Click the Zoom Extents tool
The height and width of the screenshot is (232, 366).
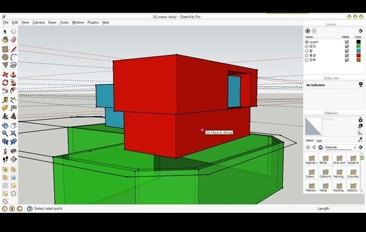pyautogui.click(x=13, y=134)
